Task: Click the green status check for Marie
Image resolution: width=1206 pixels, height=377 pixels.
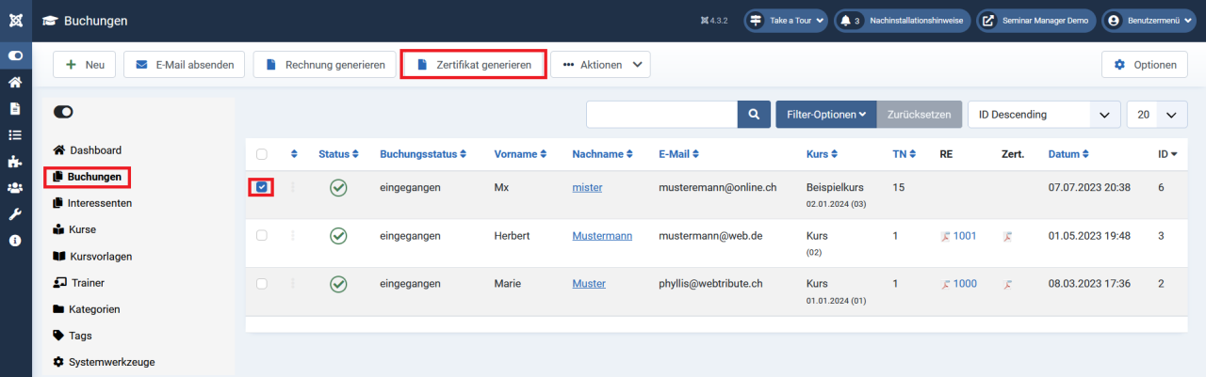Action: pos(338,284)
